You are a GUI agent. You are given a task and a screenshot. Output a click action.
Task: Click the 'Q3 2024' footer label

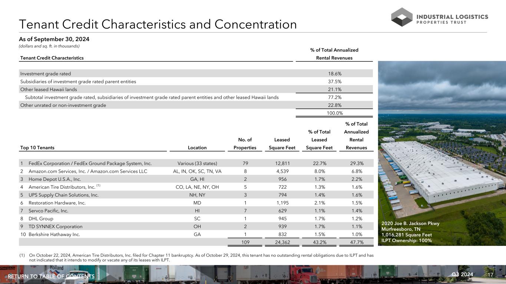(463, 274)
